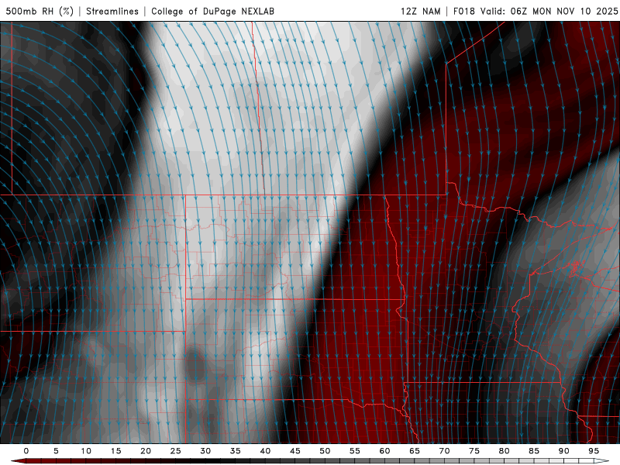Select the colorbar label "70"
Screen dimensions: 620x465
click(x=444, y=451)
